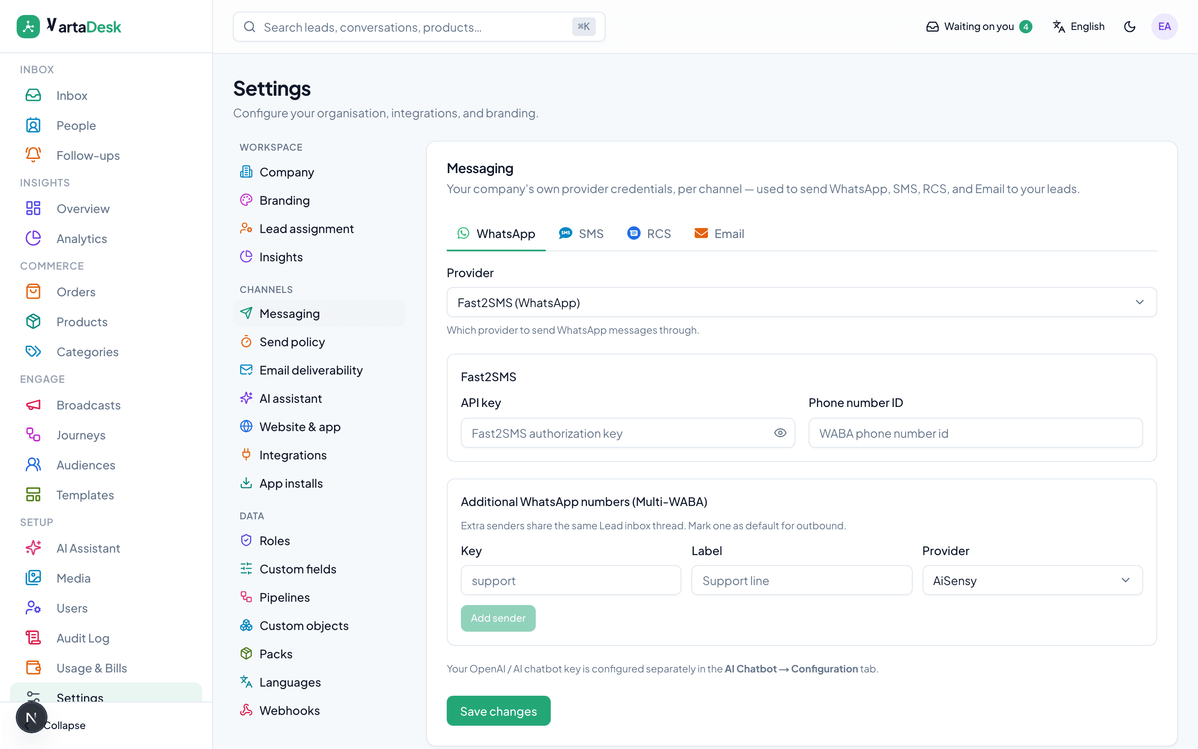
Task: Click the Webhooks icon in settings
Action: (x=246, y=710)
